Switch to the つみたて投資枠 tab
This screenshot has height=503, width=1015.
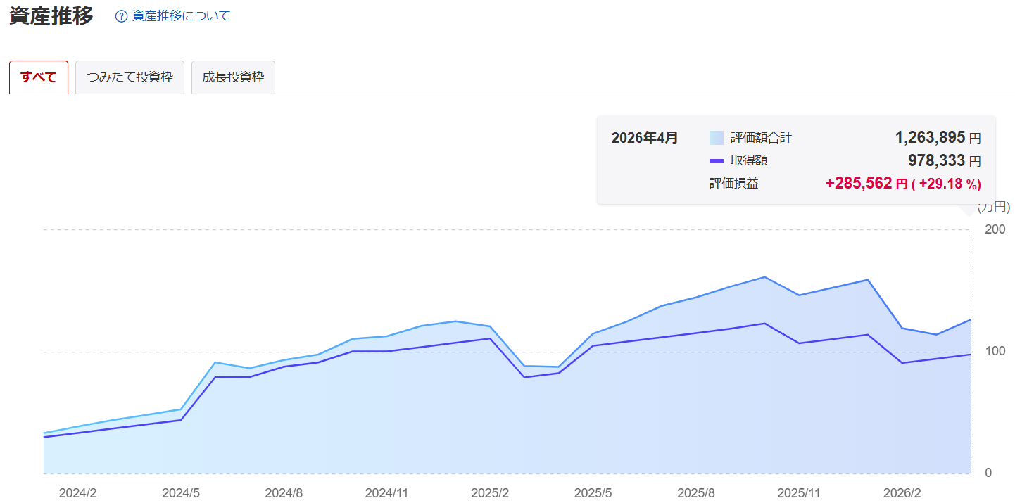click(x=130, y=77)
